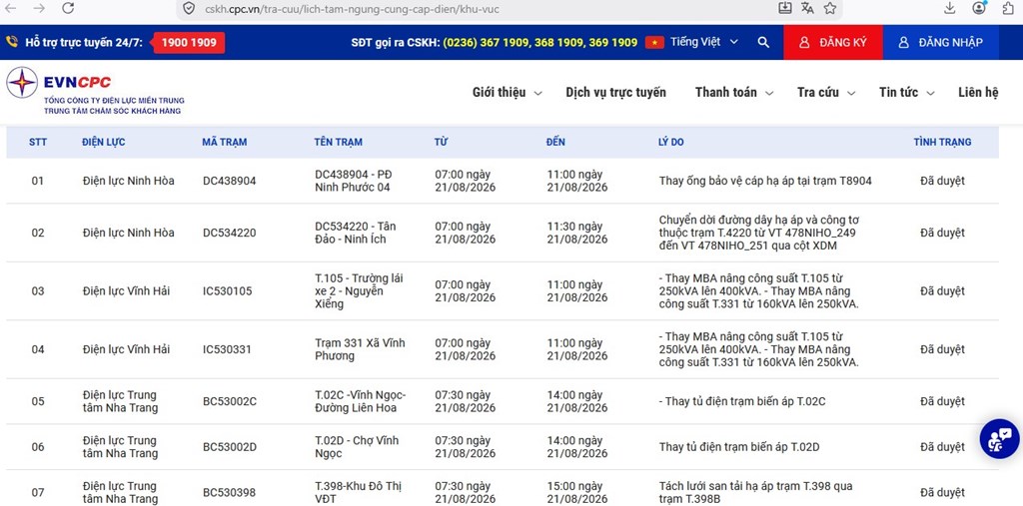Screen dimensions: 1023x506
Task: Open site search magnifier icon
Action: point(763,42)
